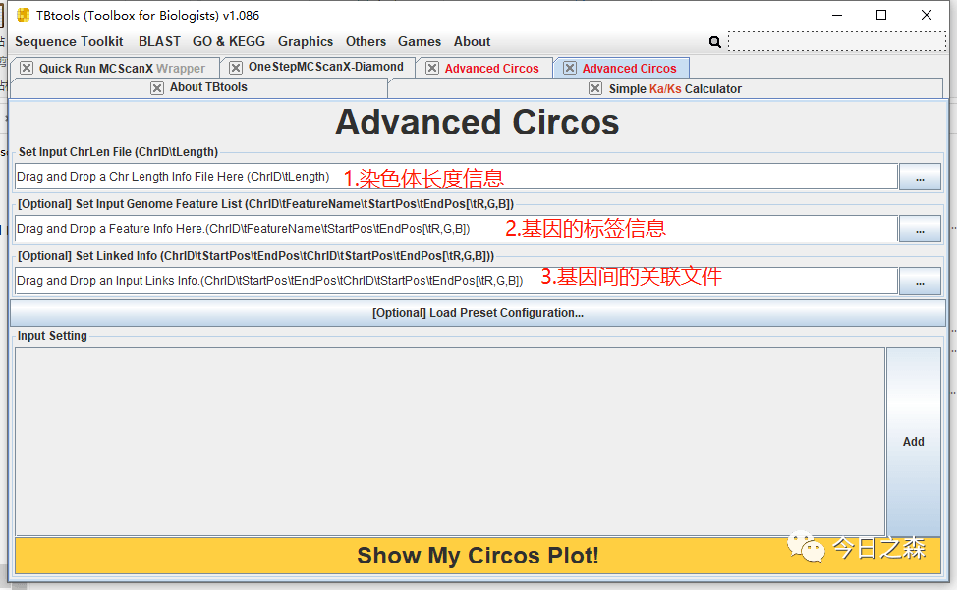Browse for the ChrLen file

pos(920,178)
